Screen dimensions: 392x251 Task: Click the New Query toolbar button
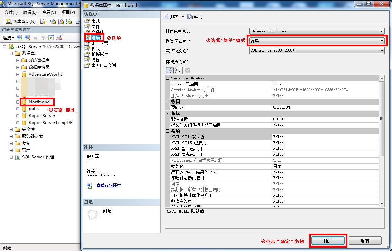tap(21, 21)
